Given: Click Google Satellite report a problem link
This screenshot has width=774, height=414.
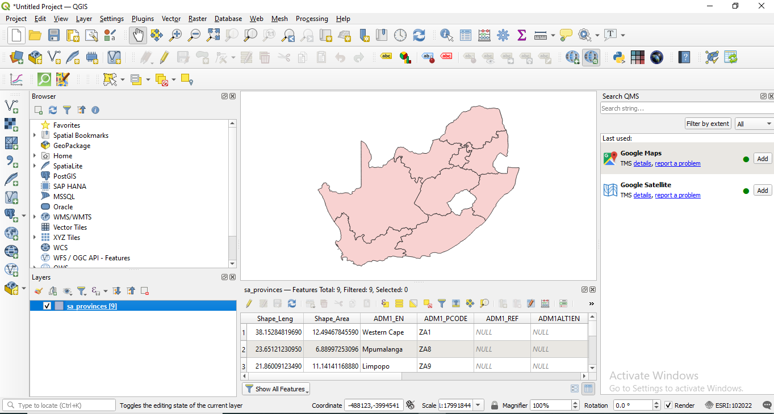Looking at the screenshot, I should pyautogui.click(x=677, y=195).
